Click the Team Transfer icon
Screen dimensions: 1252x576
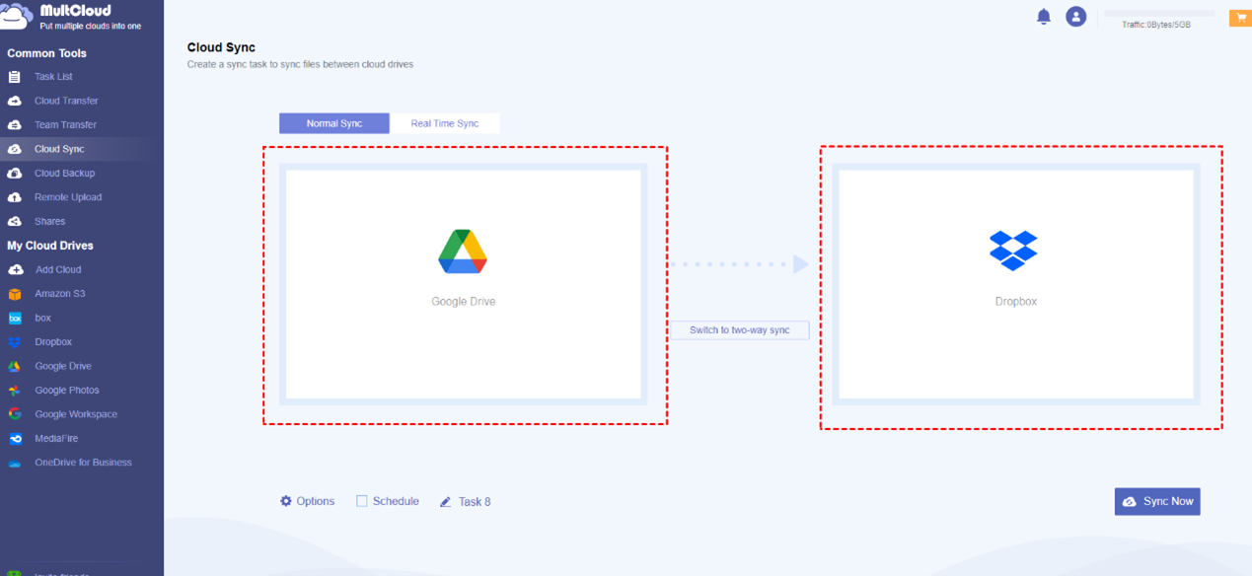15,125
